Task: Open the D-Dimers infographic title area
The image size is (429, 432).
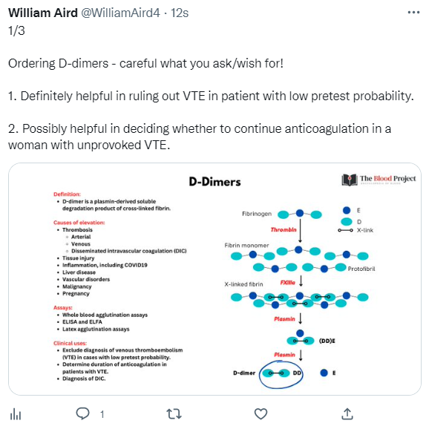Action: (214, 182)
